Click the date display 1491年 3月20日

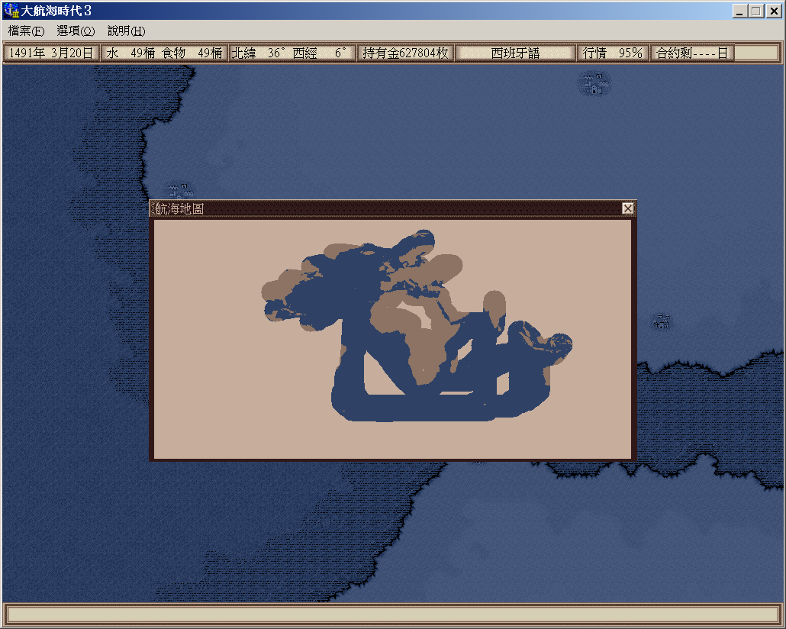[x=52, y=53]
